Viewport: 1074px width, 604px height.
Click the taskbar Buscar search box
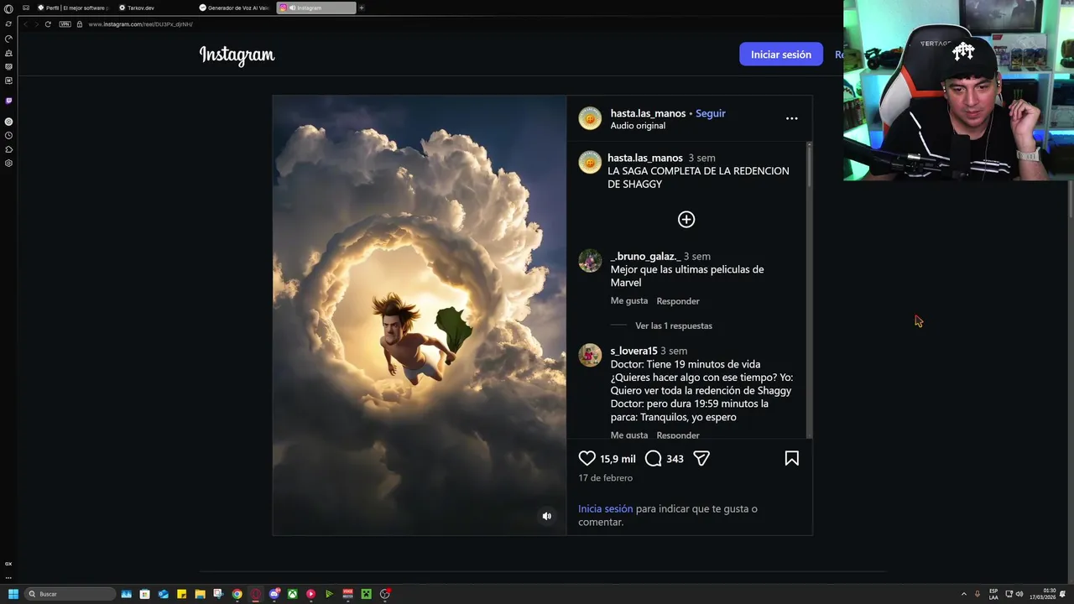70,594
